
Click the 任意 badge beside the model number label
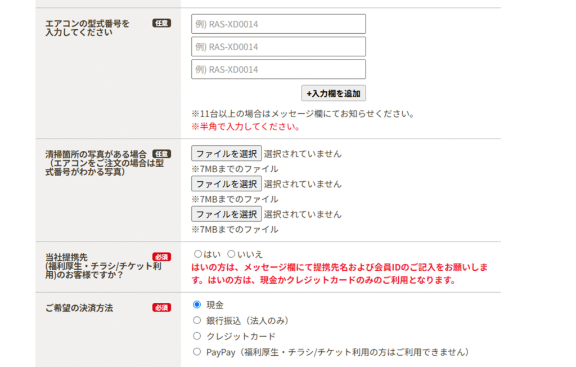click(161, 24)
